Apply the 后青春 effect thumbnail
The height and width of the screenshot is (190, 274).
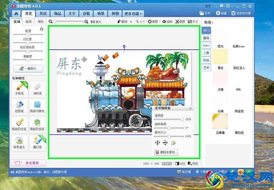pyautogui.click(x=220, y=121)
